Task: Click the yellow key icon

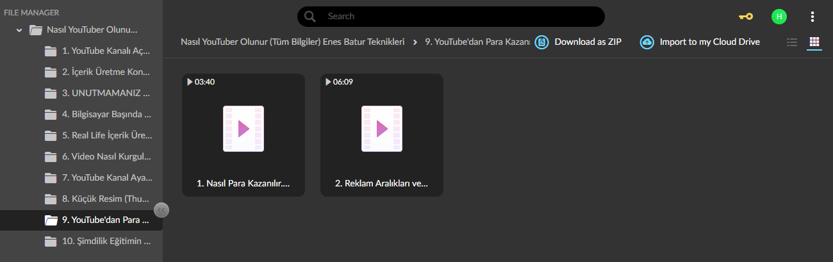Action: [x=745, y=17]
